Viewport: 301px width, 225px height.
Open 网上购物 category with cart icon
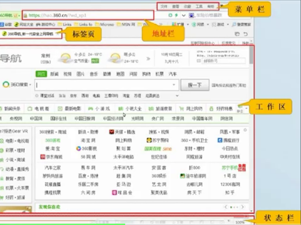click(191, 109)
